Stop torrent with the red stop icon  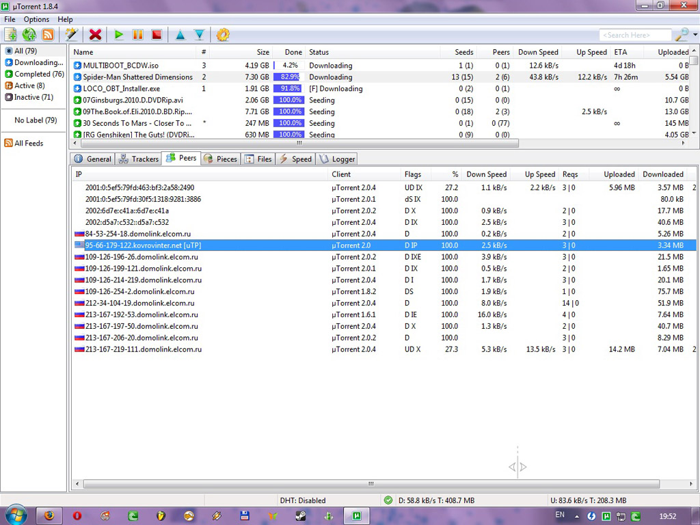(x=157, y=34)
